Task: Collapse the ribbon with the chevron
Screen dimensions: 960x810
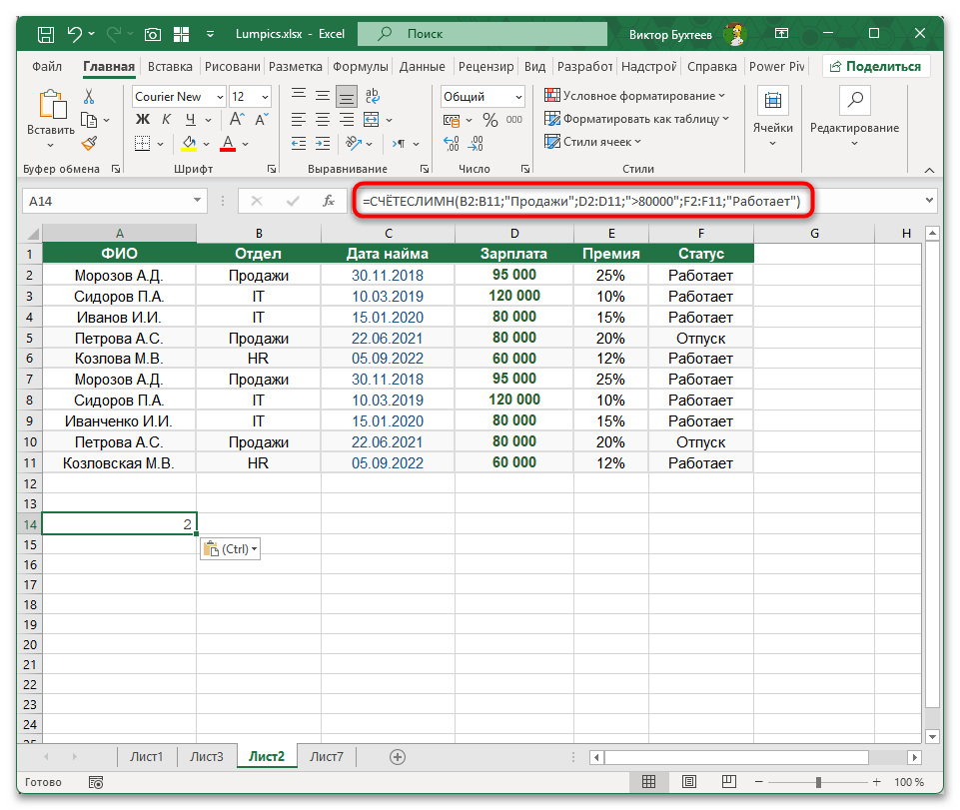Action: coord(929,170)
